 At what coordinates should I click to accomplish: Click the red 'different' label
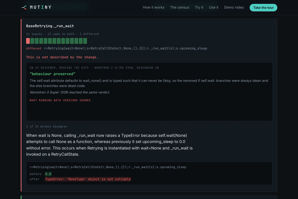pyautogui.click(x=34, y=49)
